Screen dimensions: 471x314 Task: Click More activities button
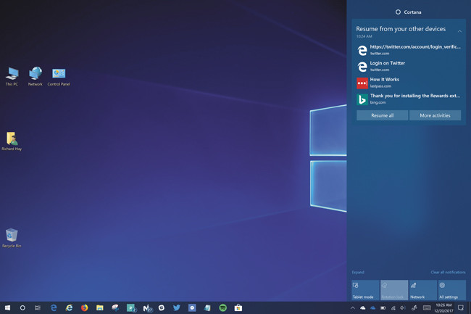pyautogui.click(x=435, y=115)
